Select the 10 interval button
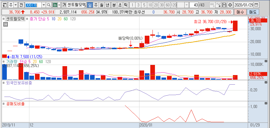Image resolution: width=270 pixels, height=128 pixels. click(x=150, y=5)
